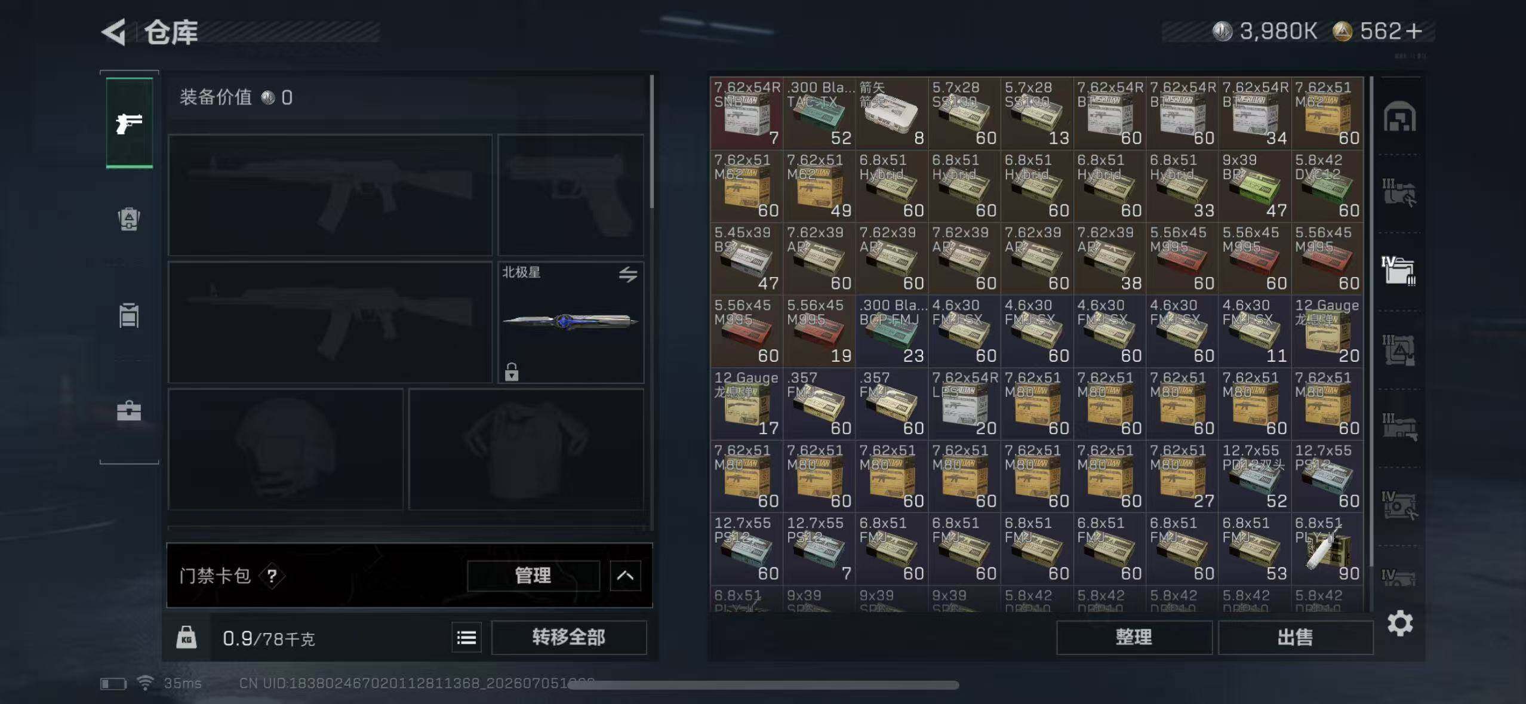Open the safe box briefcase tab
This screenshot has height=704, width=1526.
pos(129,411)
